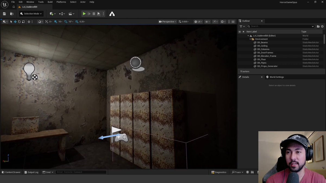Click the Skip/Resume frame play button
This screenshot has height=183, width=326.
pos(89,14)
